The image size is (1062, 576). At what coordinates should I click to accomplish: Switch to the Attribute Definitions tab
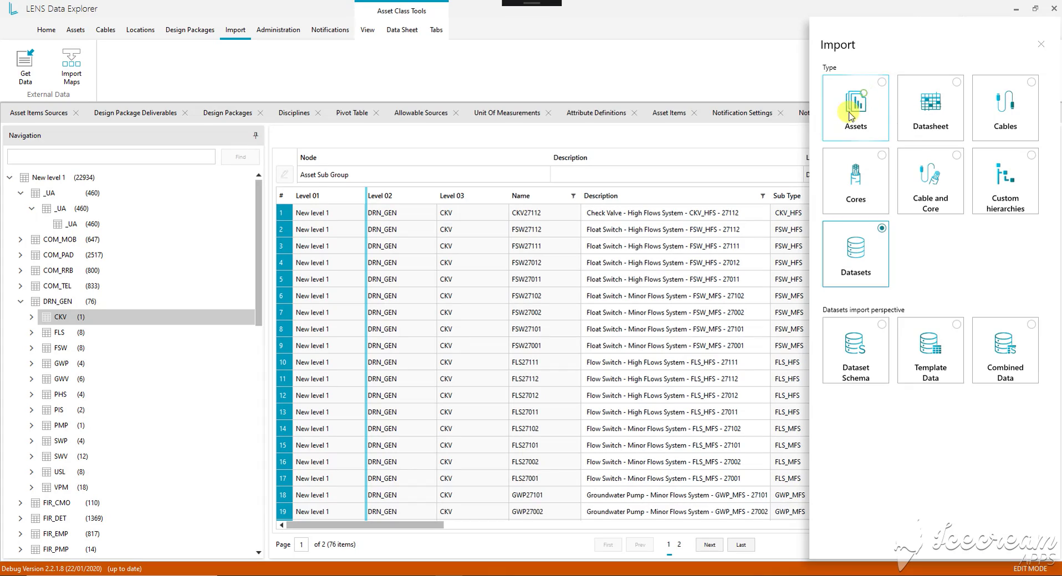tap(596, 113)
